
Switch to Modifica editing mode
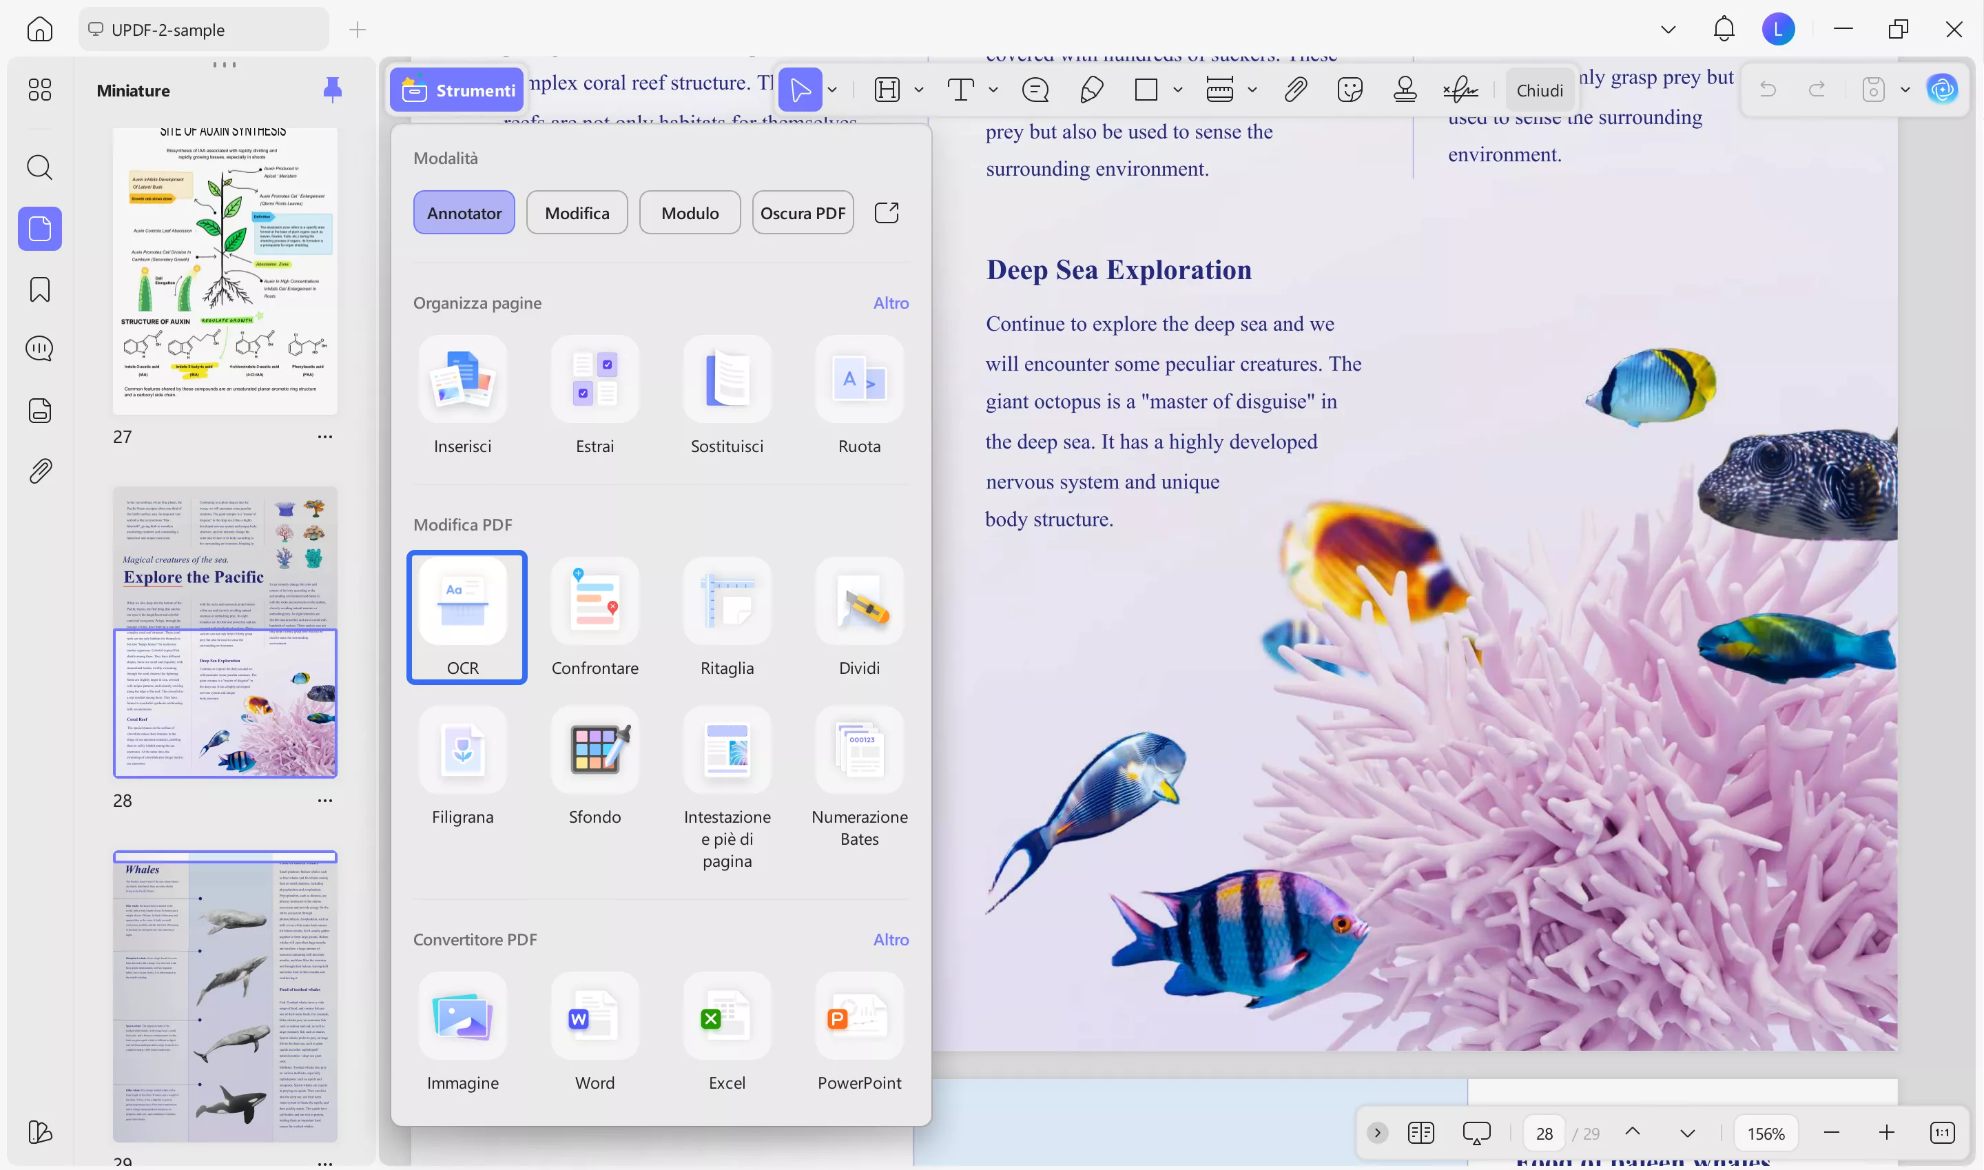tap(576, 212)
